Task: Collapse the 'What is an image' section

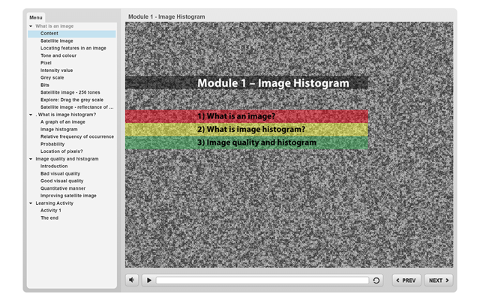Action: tap(31, 26)
